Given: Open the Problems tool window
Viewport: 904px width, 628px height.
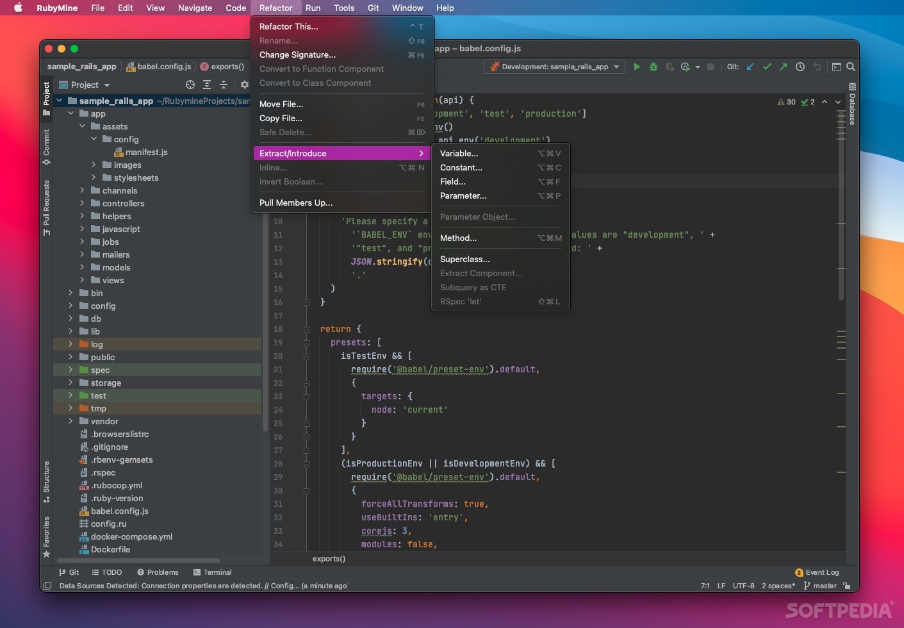Looking at the screenshot, I should (158, 572).
